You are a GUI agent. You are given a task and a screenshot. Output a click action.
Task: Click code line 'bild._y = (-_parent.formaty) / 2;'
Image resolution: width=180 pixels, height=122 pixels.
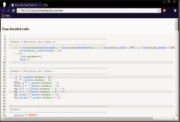point(37,86)
